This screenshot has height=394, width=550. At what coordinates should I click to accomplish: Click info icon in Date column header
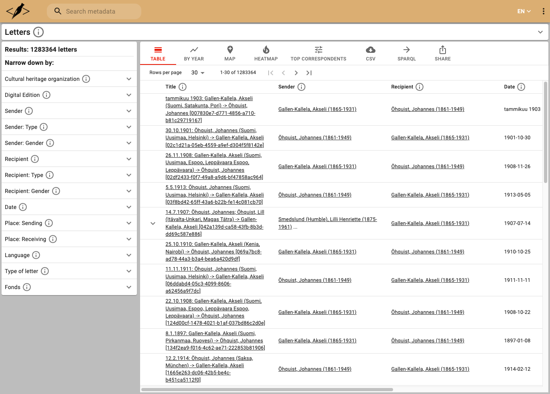(521, 87)
